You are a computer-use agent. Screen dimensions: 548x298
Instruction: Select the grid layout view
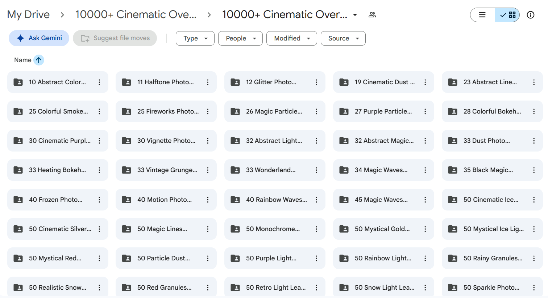507,15
